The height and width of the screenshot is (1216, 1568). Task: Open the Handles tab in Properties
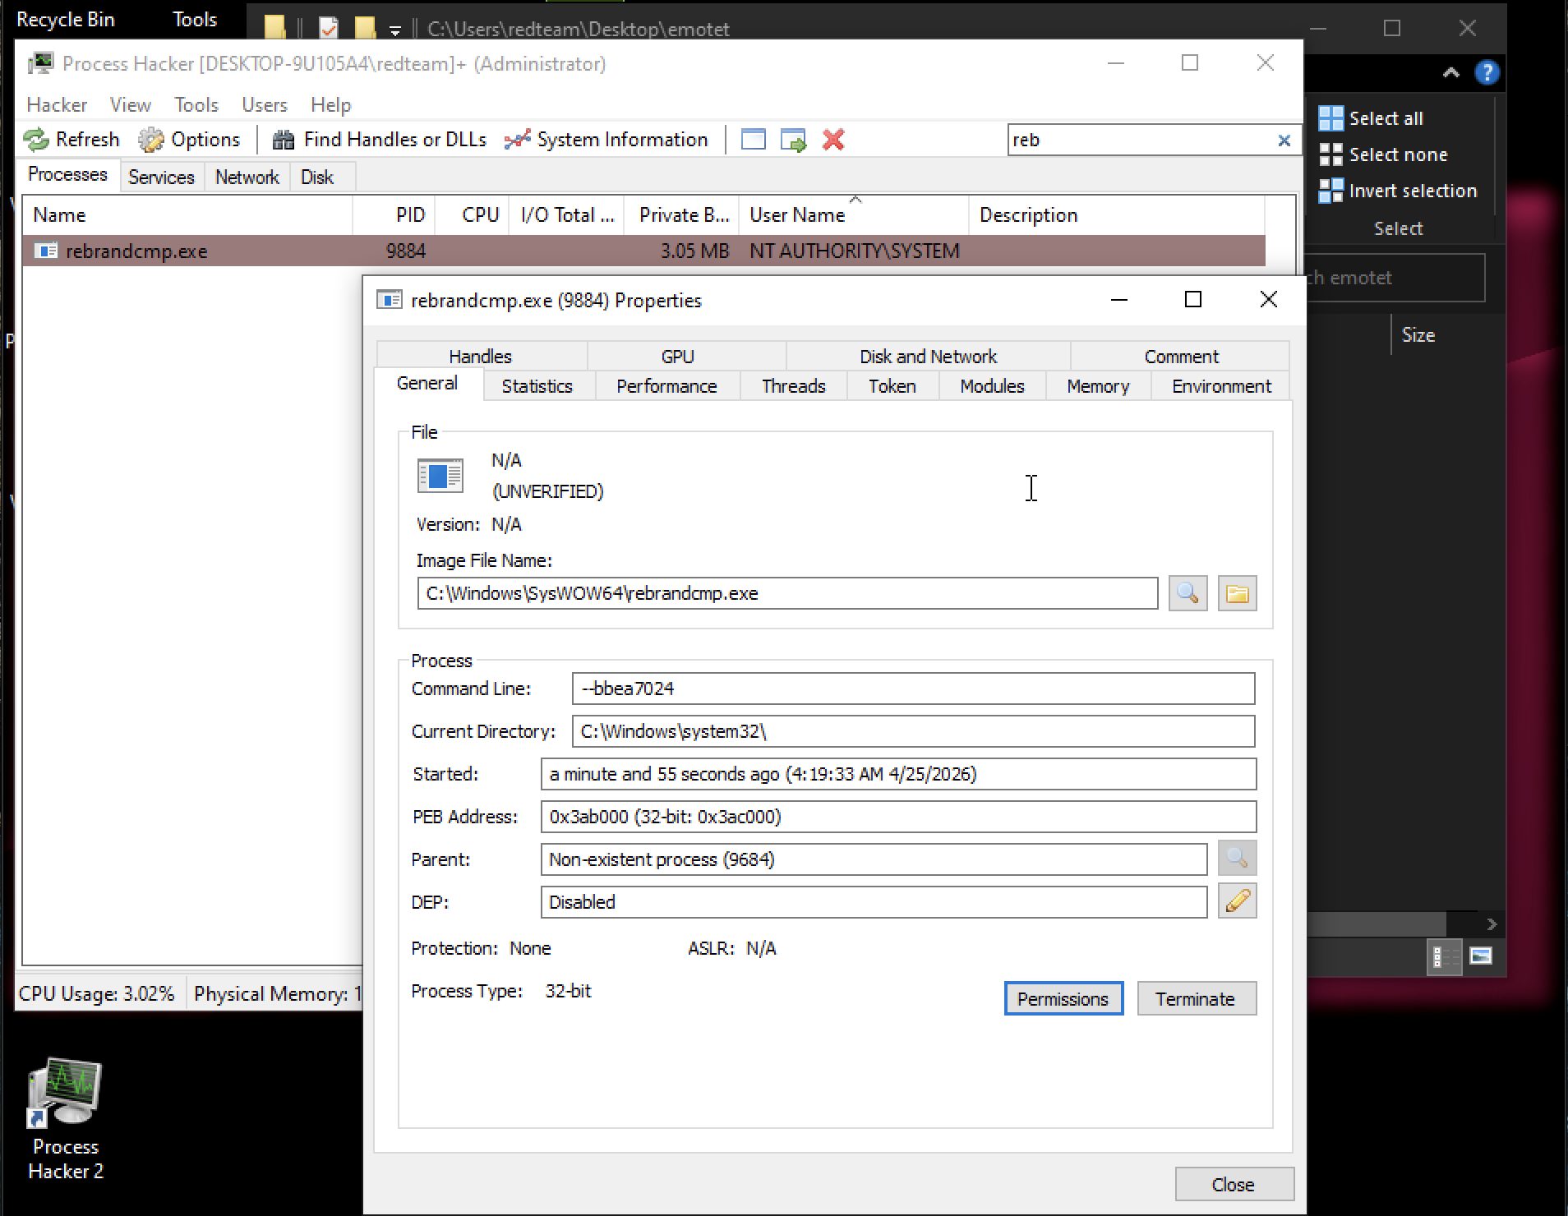click(x=481, y=356)
